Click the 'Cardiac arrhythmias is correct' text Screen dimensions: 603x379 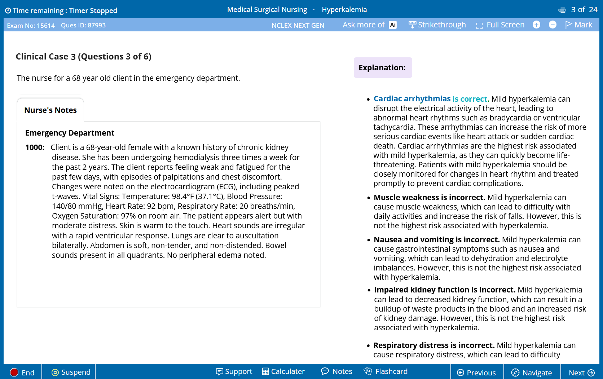coord(431,99)
